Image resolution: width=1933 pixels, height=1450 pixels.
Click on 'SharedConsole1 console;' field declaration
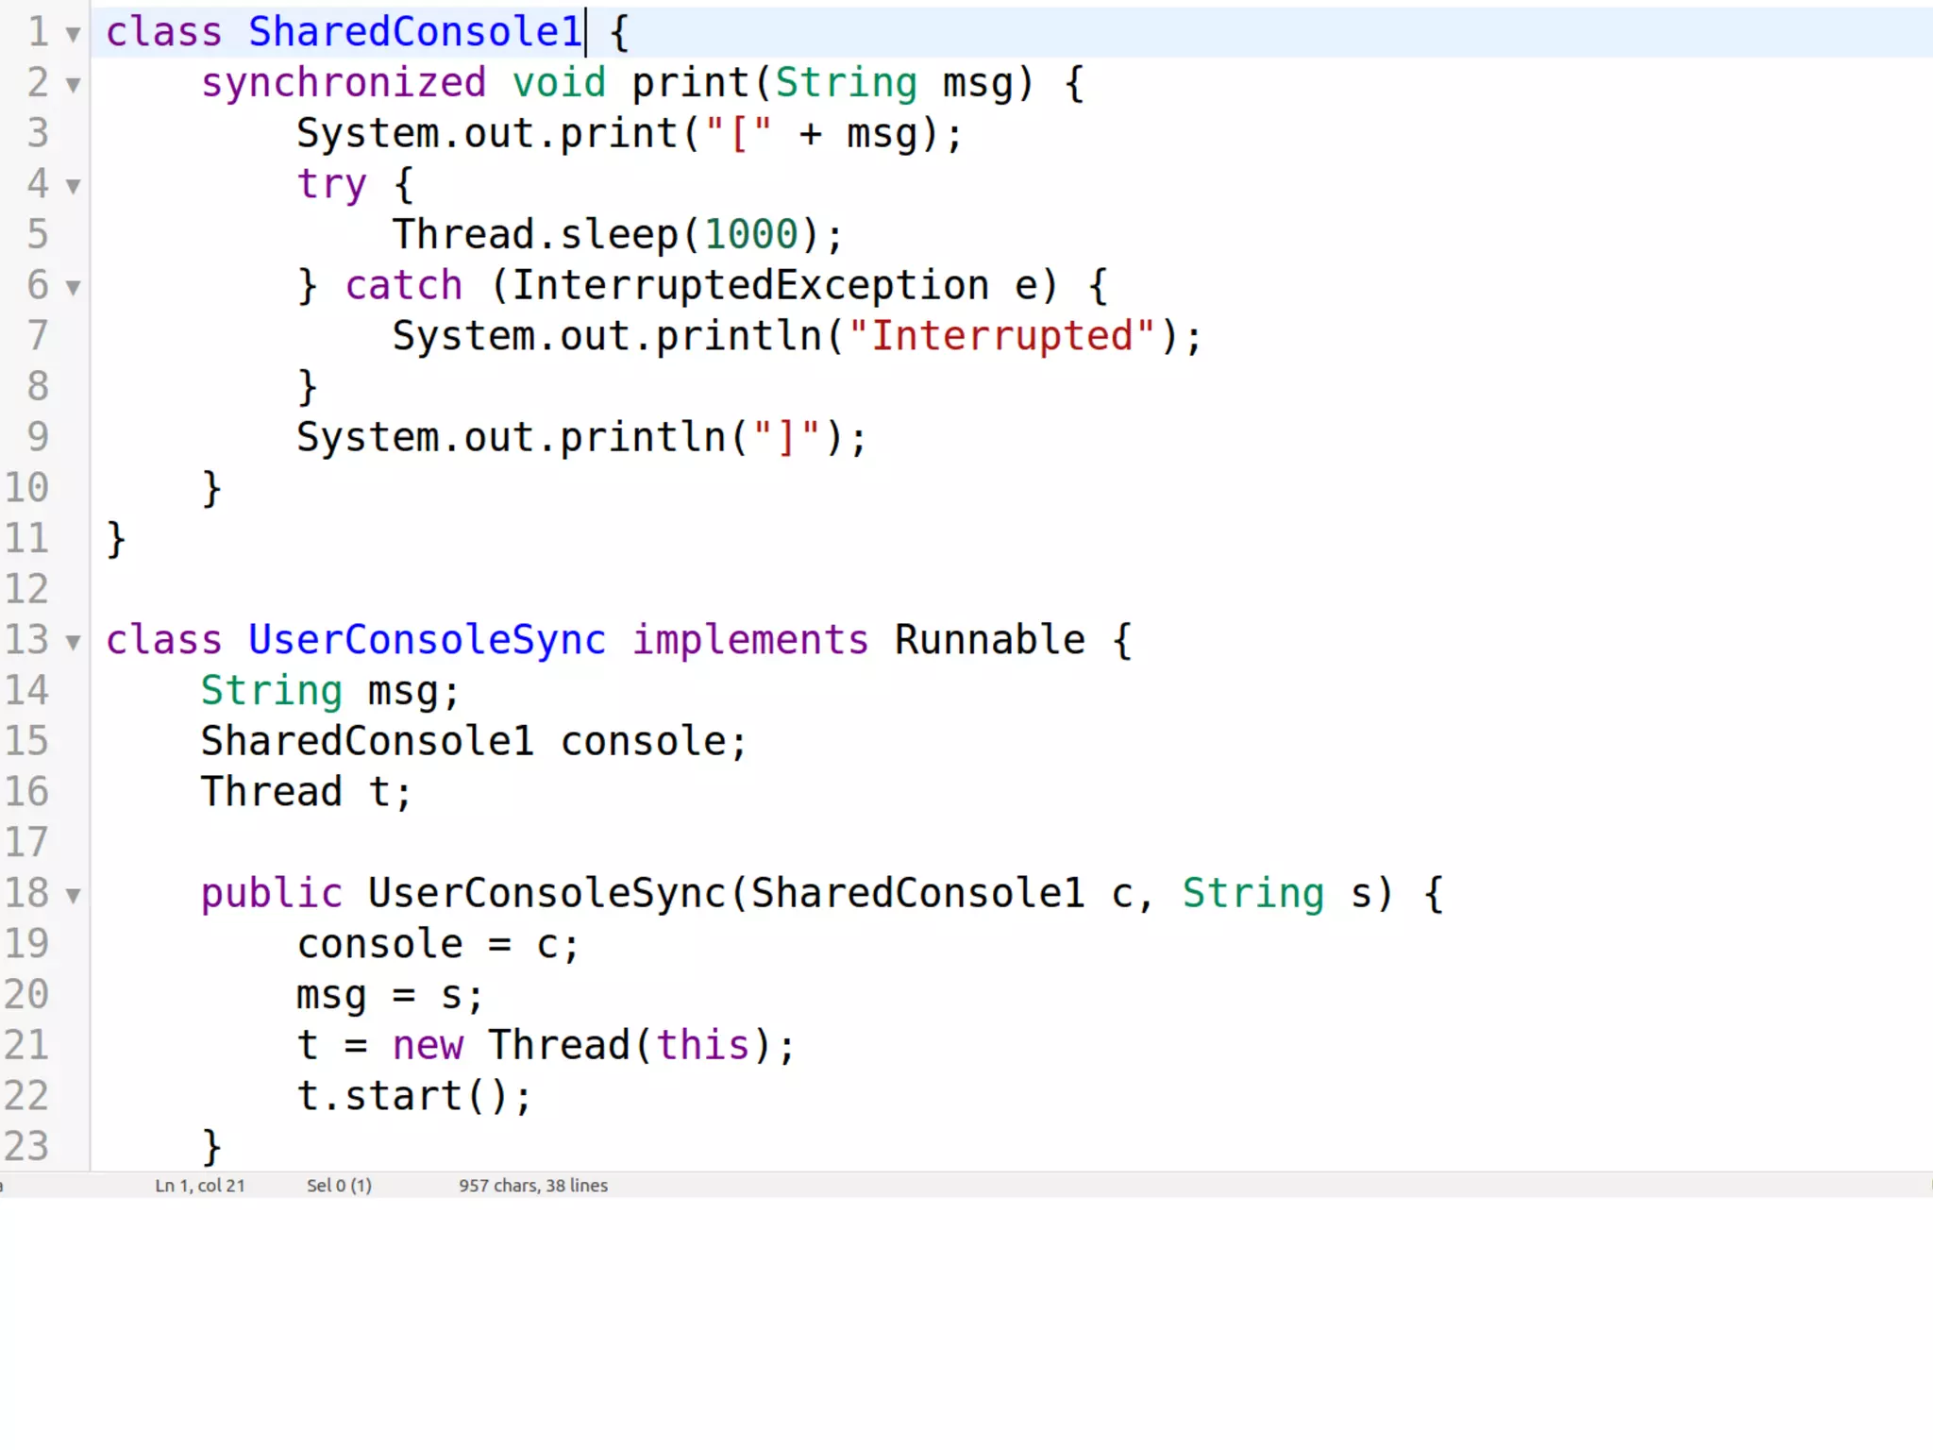(474, 741)
